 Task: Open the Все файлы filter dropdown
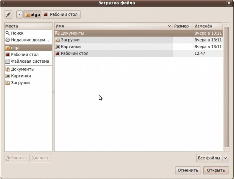(x=212, y=158)
